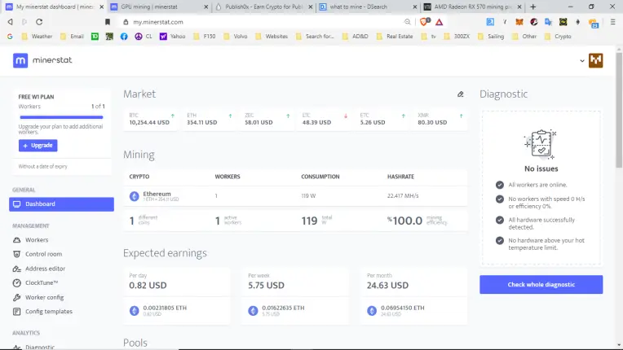Open the Control room page
Viewport: 623px width, 350px height.
[x=44, y=254]
